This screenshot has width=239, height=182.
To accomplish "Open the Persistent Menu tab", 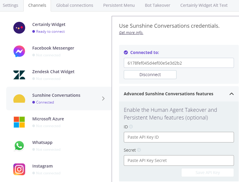I will tap(119, 5).
